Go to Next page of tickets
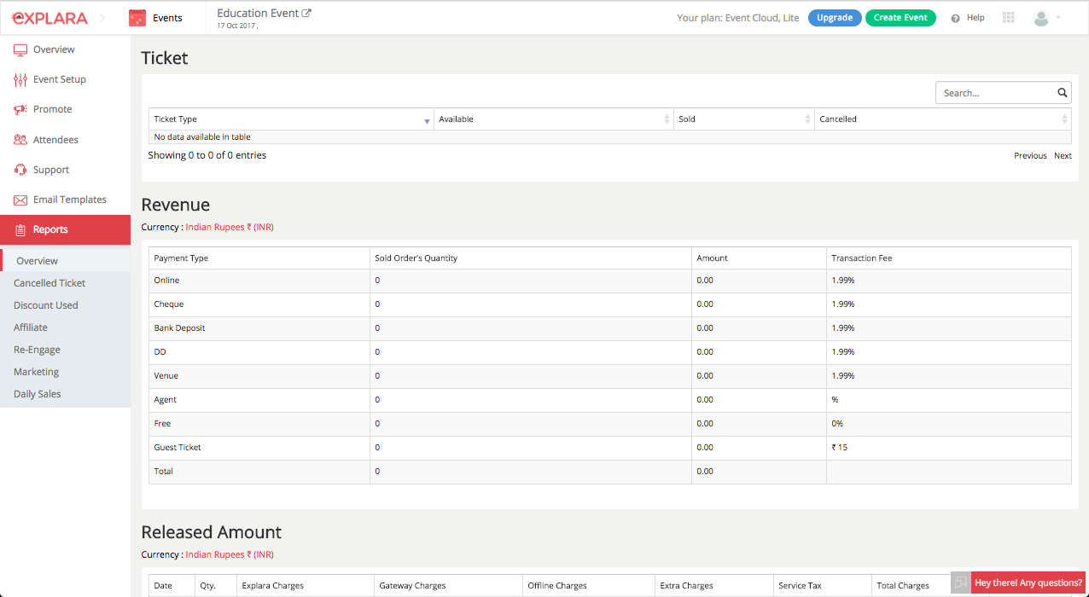1089x597 pixels. [1063, 156]
